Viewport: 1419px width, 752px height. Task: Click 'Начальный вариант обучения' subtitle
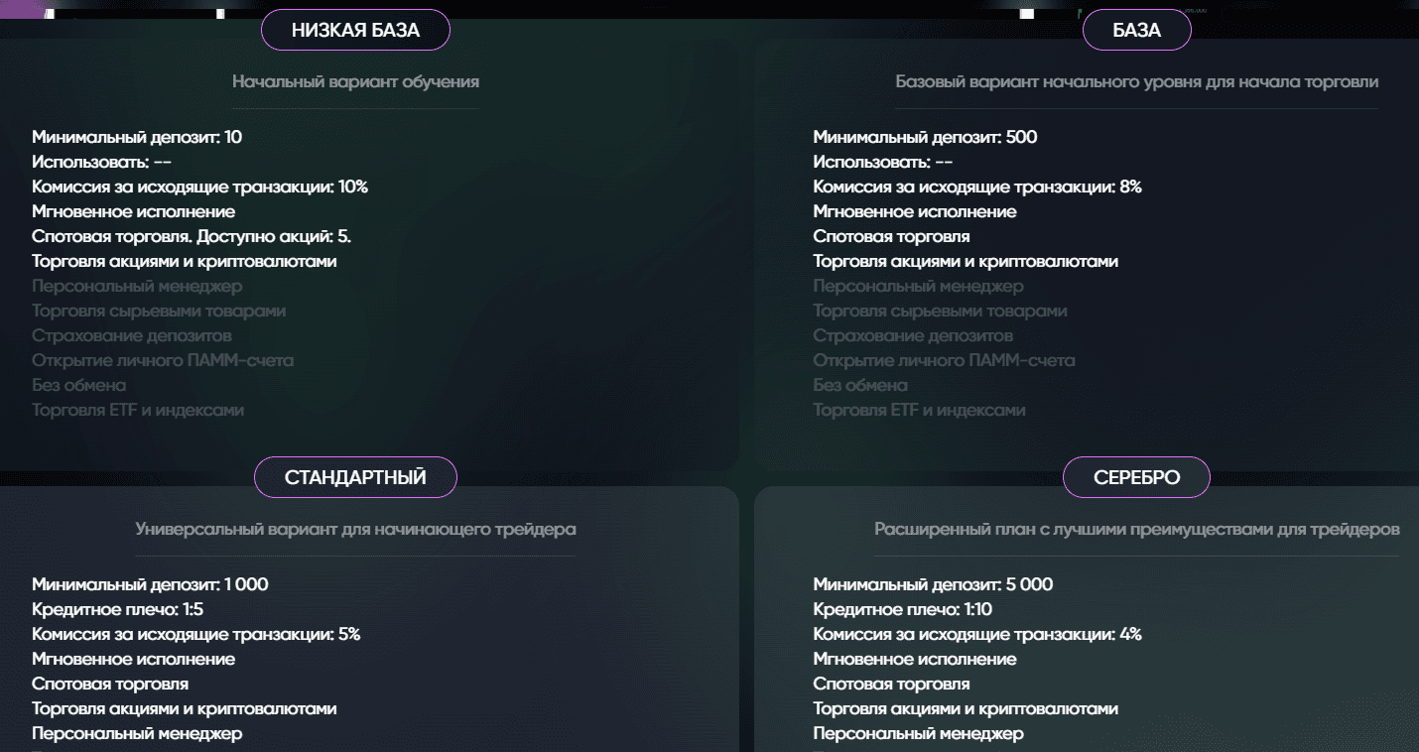[x=355, y=81]
